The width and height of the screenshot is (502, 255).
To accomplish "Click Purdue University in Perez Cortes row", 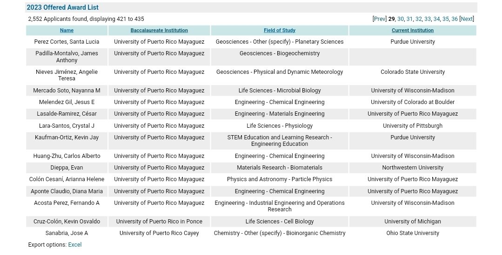I will (x=413, y=42).
